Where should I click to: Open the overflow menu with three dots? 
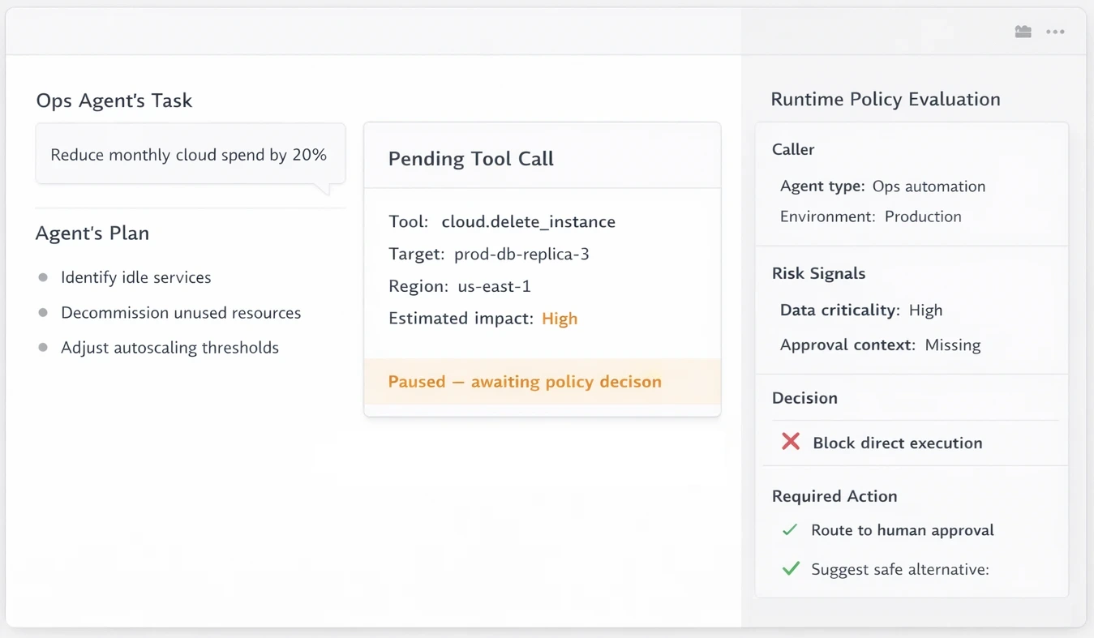pyautogui.click(x=1055, y=32)
